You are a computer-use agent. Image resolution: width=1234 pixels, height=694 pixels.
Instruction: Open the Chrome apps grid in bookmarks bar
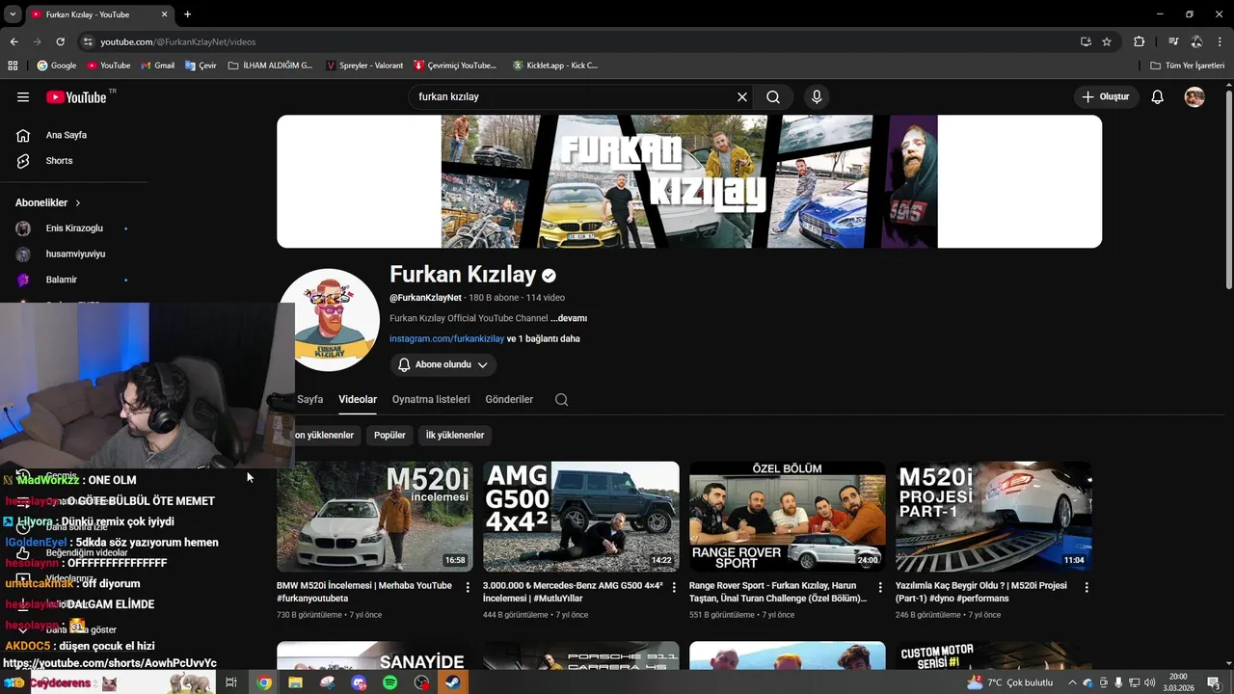point(13,66)
